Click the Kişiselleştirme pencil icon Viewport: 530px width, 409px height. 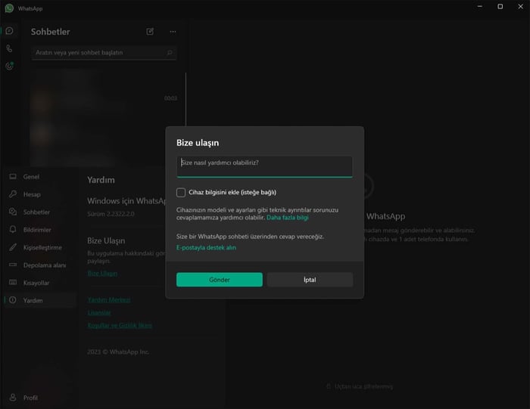click(13, 247)
